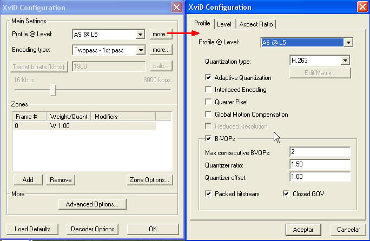Close the left XviD Configuration window
The height and width of the screenshot is (241, 370).
coord(176,8)
